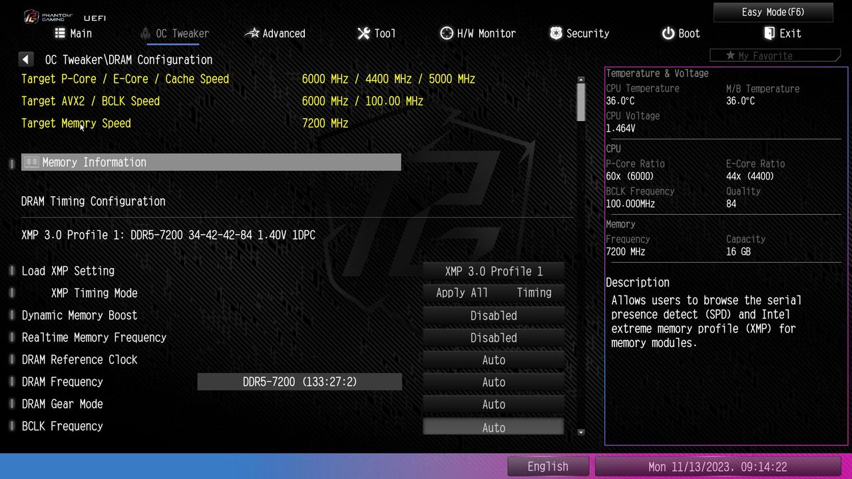Click the Quality 84 value

tap(732, 204)
